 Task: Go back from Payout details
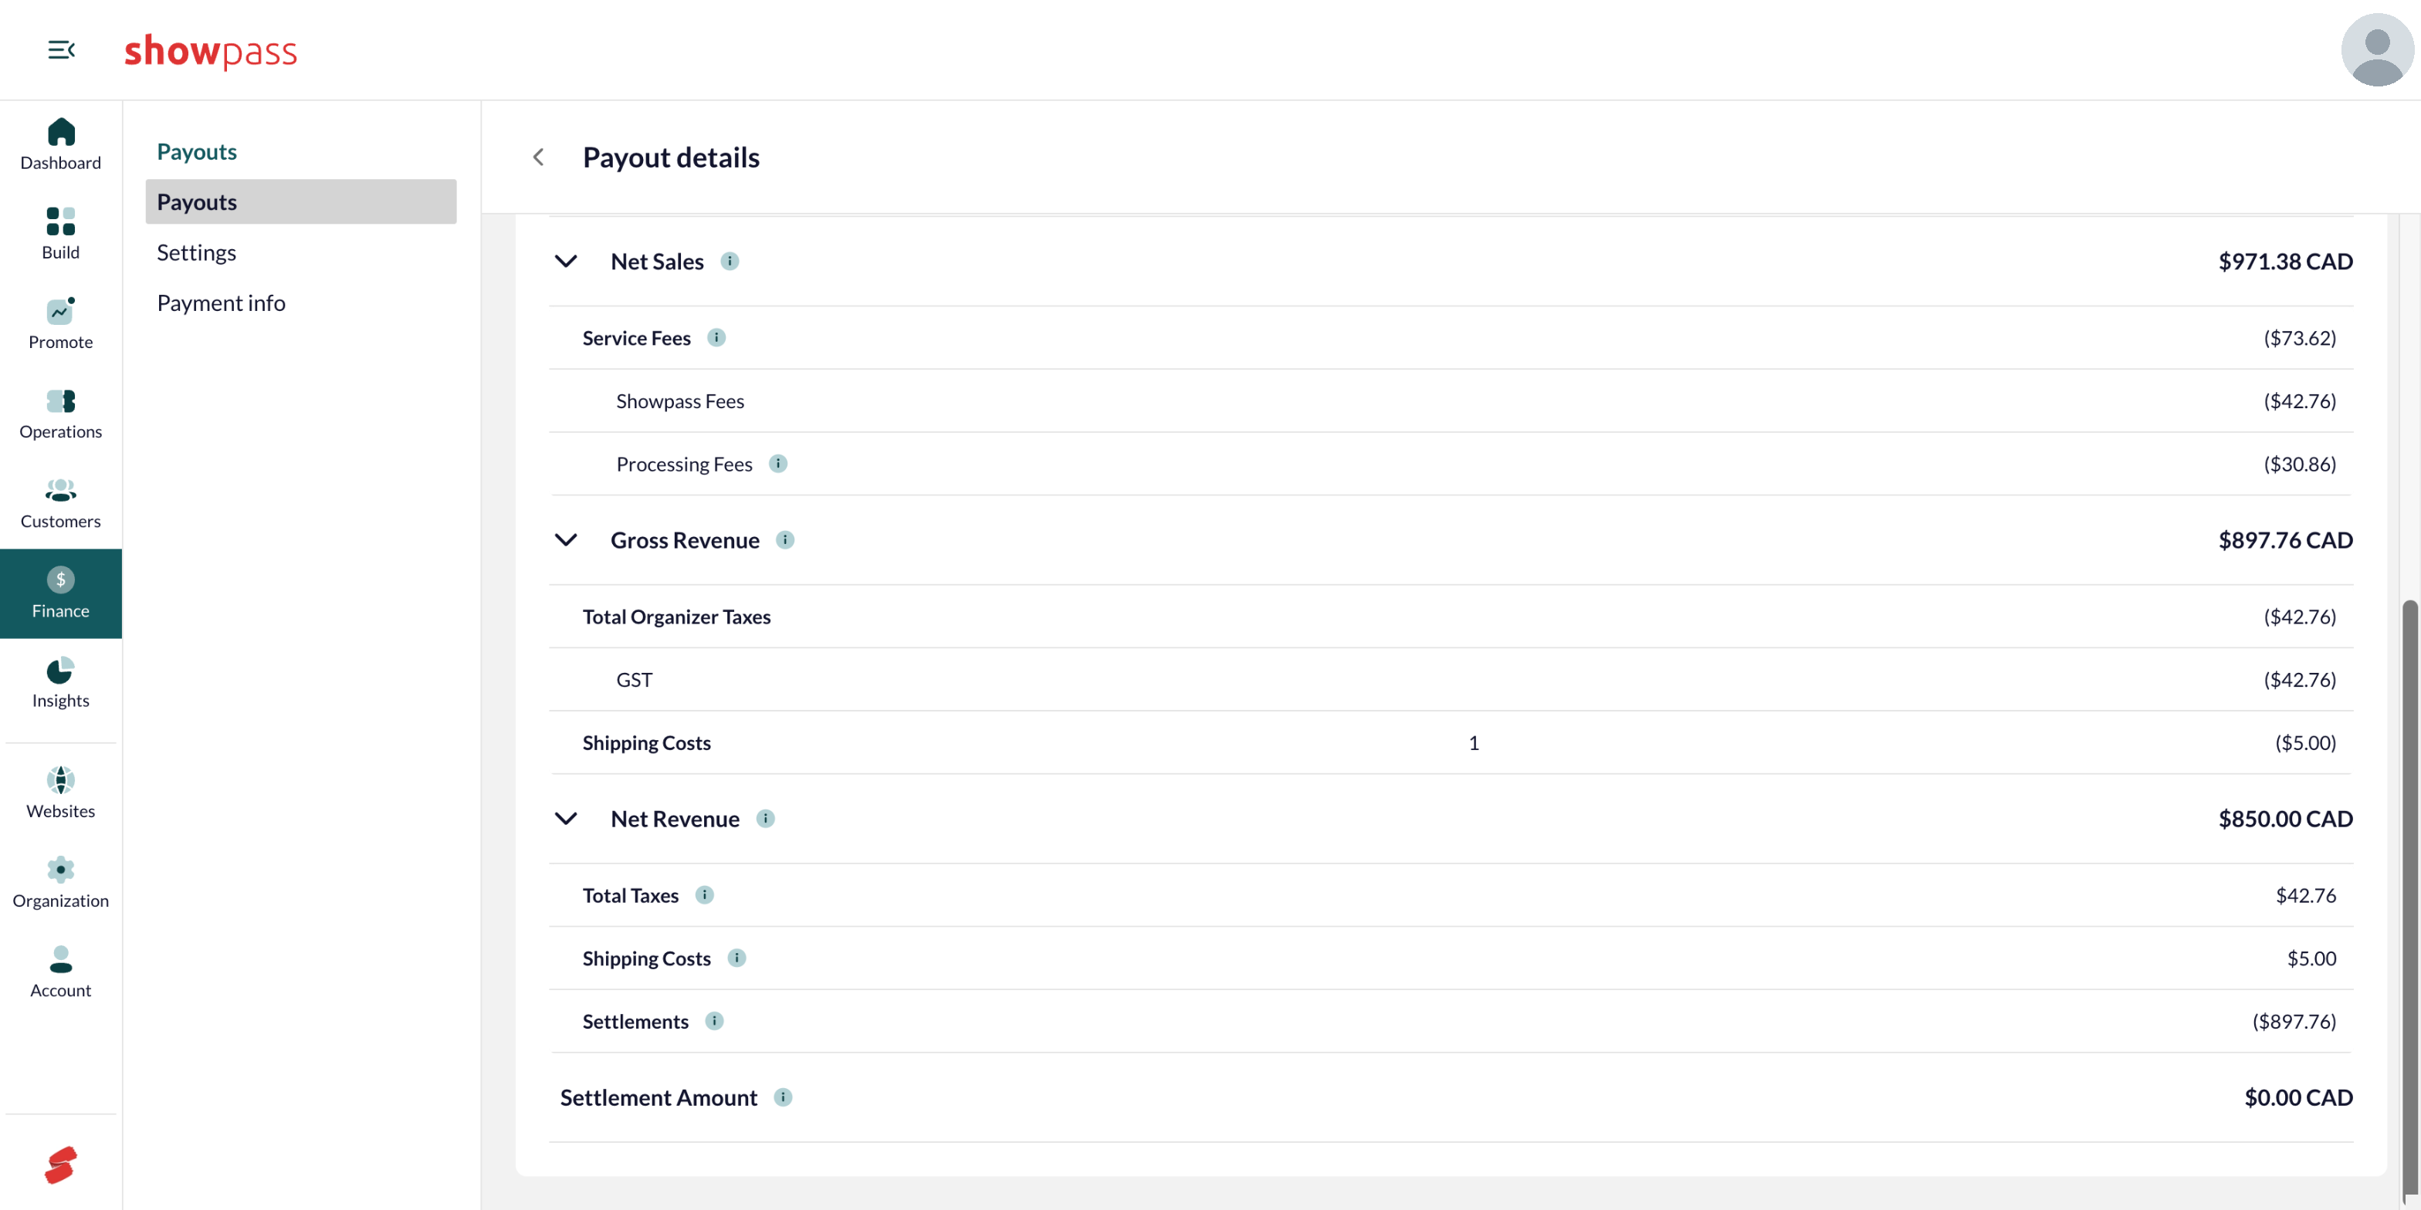click(x=539, y=157)
